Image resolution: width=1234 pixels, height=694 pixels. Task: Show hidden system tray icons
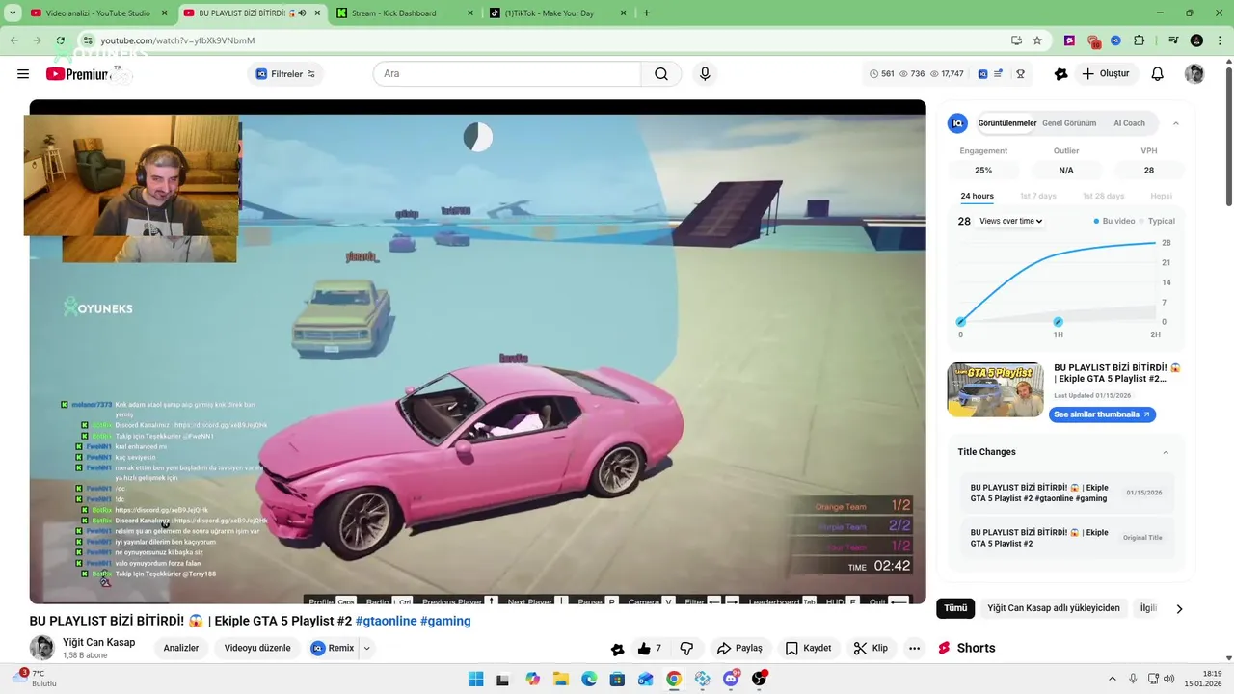pyautogui.click(x=1112, y=680)
